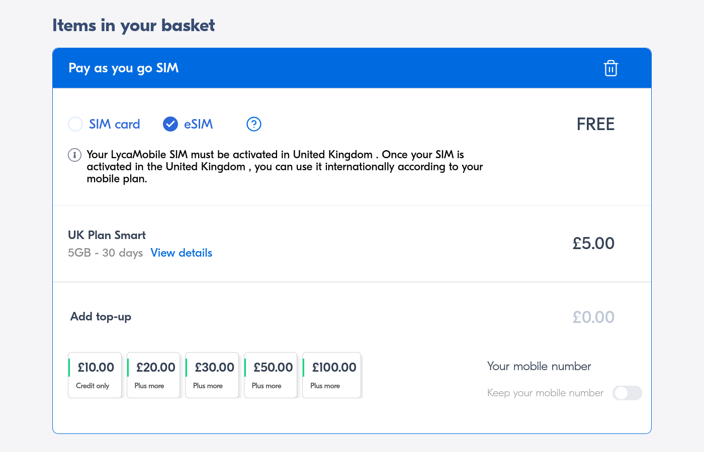Click the circled question mark icon
The height and width of the screenshot is (452, 704).
[253, 124]
